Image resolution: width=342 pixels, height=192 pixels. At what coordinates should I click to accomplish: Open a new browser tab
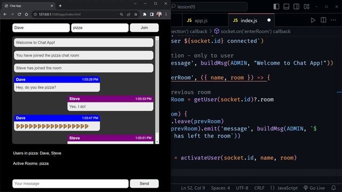(60, 6)
